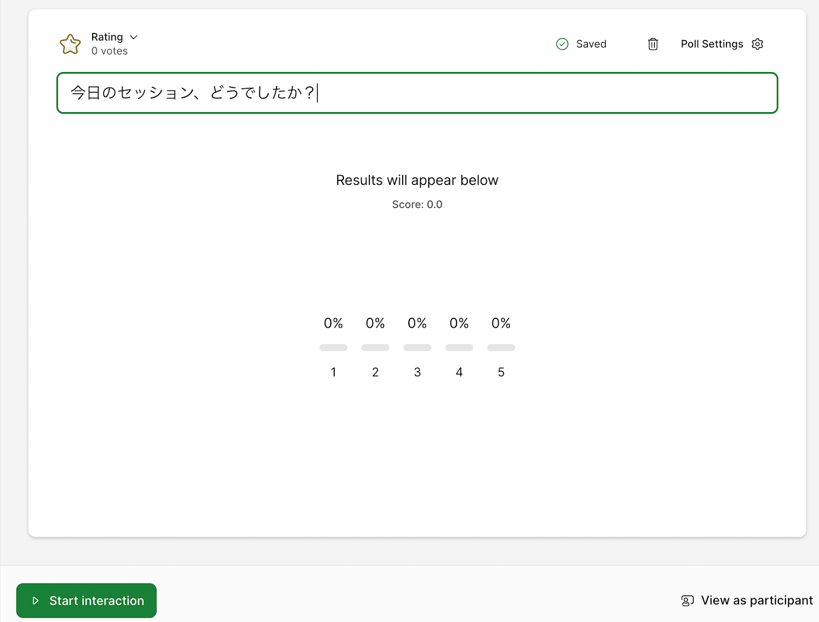The width and height of the screenshot is (819, 622).
Task: Expand the Rating poll type dropdown
Action: (x=114, y=37)
